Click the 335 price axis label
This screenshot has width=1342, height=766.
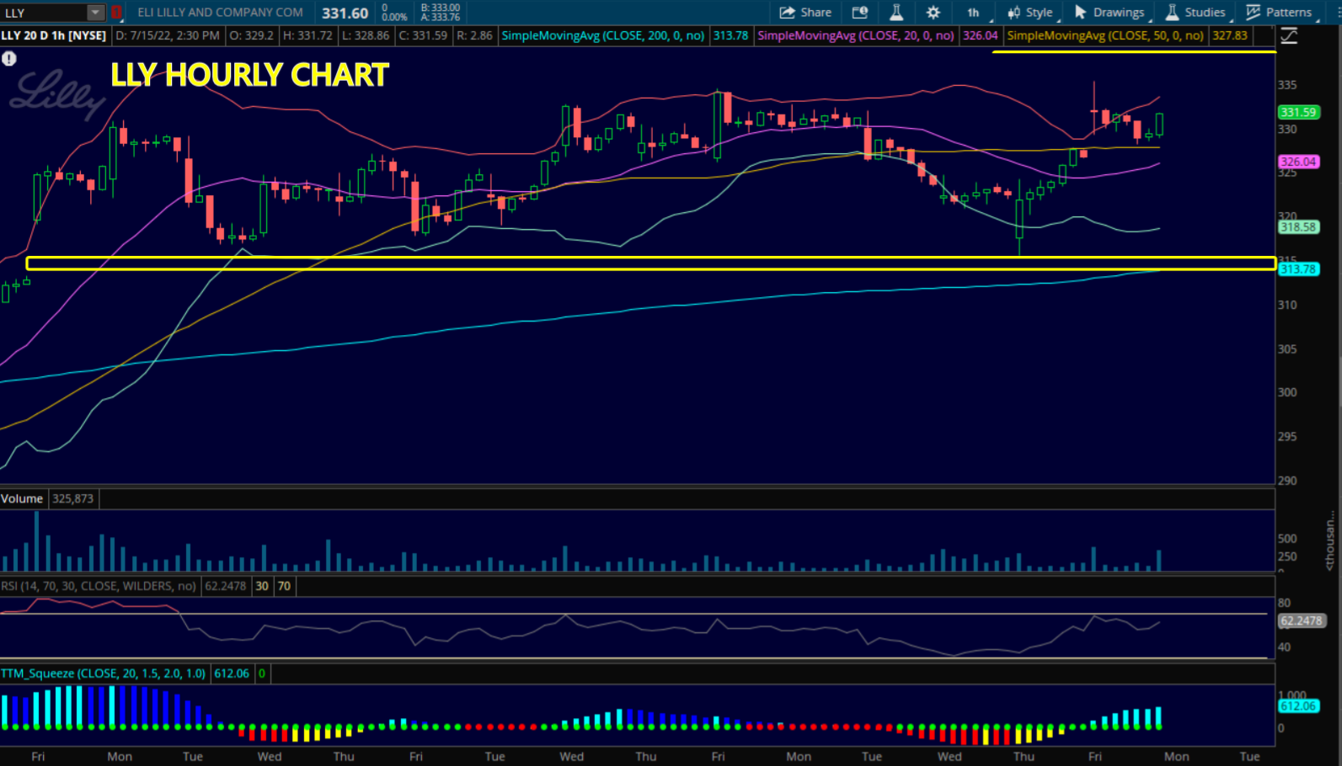coord(1287,85)
